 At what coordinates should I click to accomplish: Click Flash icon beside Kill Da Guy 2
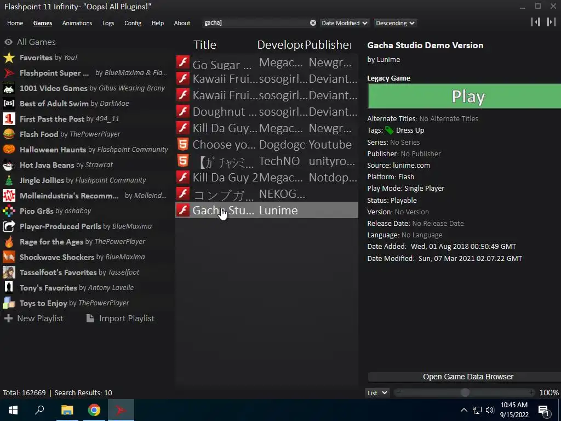click(x=183, y=177)
